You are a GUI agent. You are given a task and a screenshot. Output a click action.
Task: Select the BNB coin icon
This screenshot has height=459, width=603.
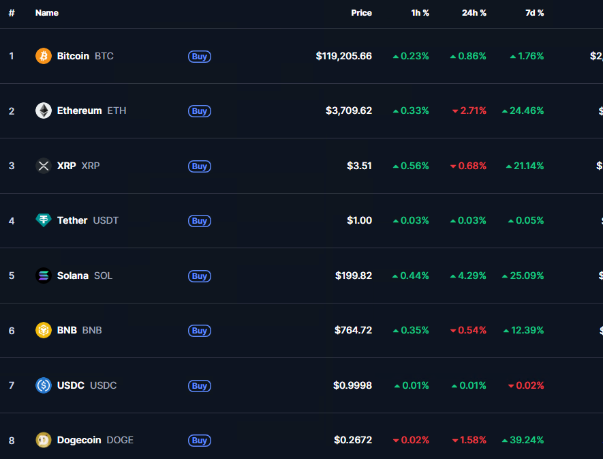click(44, 330)
